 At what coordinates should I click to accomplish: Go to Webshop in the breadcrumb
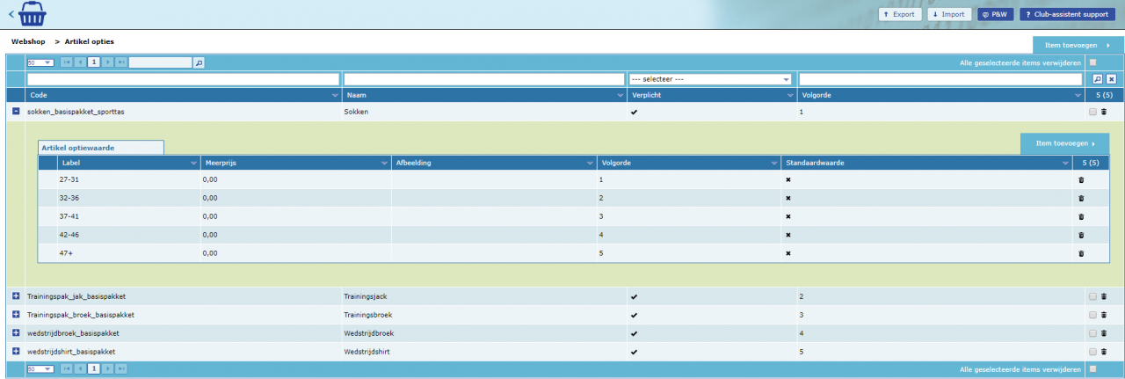28,41
